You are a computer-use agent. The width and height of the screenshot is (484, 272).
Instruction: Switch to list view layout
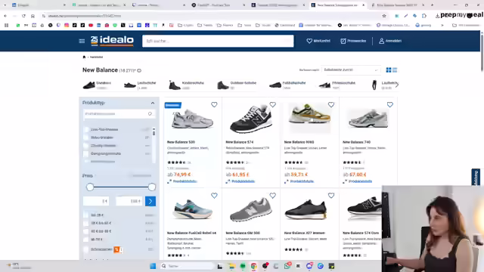pyautogui.click(x=395, y=70)
